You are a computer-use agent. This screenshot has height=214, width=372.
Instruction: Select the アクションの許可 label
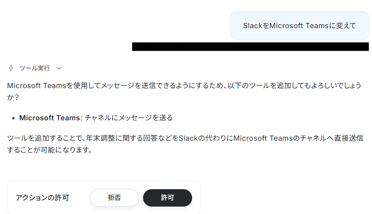tap(42, 198)
